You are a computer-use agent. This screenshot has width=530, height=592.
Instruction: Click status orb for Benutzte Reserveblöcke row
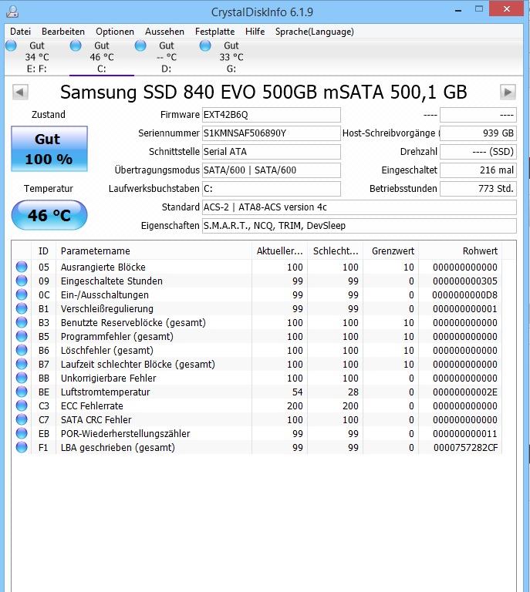click(x=22, y=322)
